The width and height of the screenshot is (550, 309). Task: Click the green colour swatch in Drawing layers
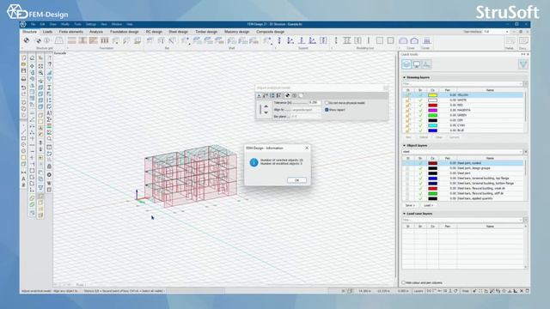432,115
